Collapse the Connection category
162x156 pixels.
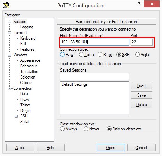(x=9, y=88)
